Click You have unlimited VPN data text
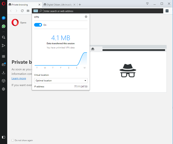Image resolution: width=173 pixels, height=144 pixels. [x=61, y=48]
